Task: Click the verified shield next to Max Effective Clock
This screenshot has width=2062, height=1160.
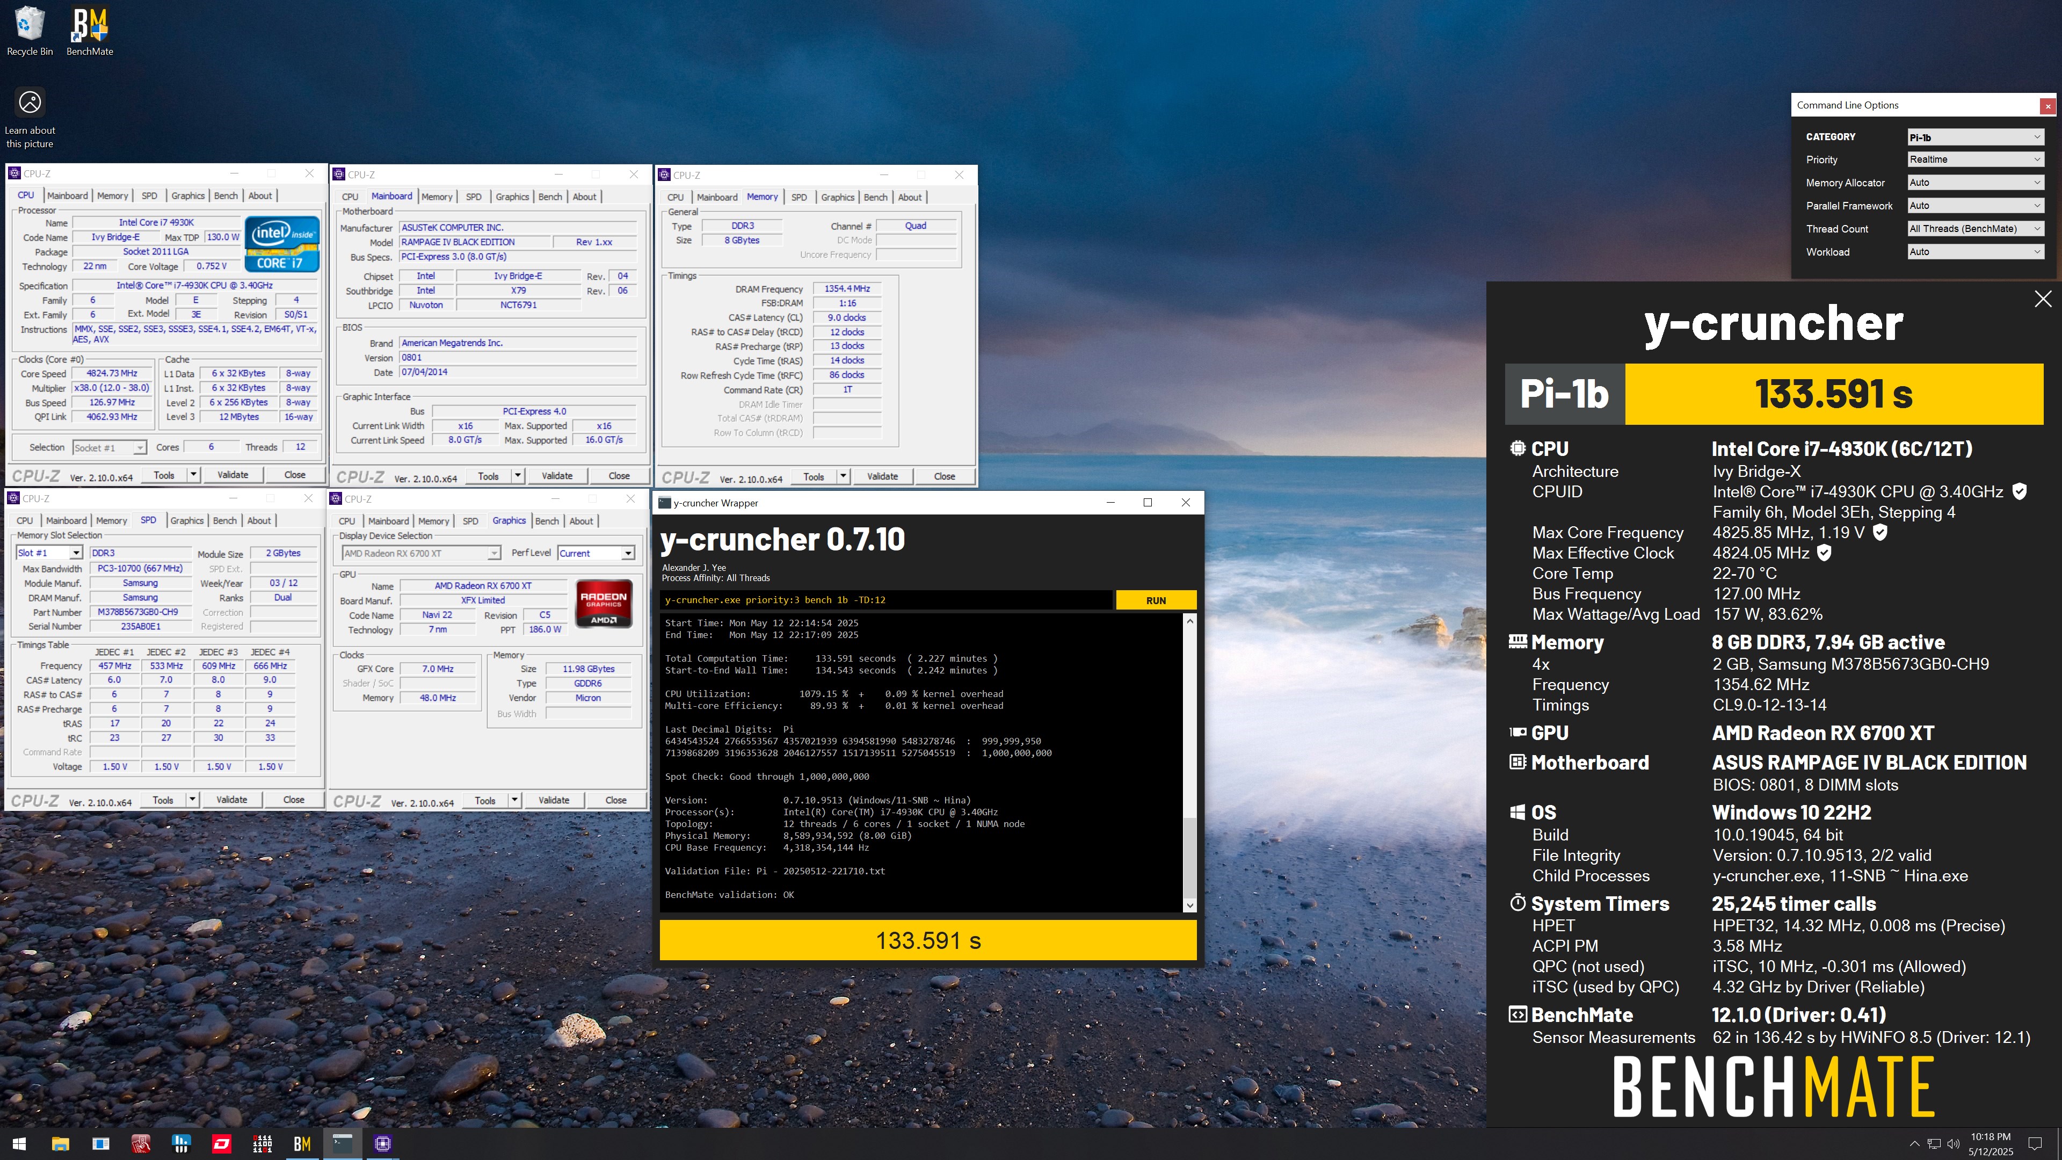Action: (1824, 553)
